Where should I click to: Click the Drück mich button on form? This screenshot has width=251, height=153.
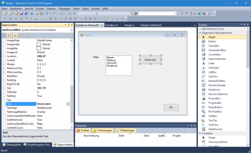click(150, 60)
